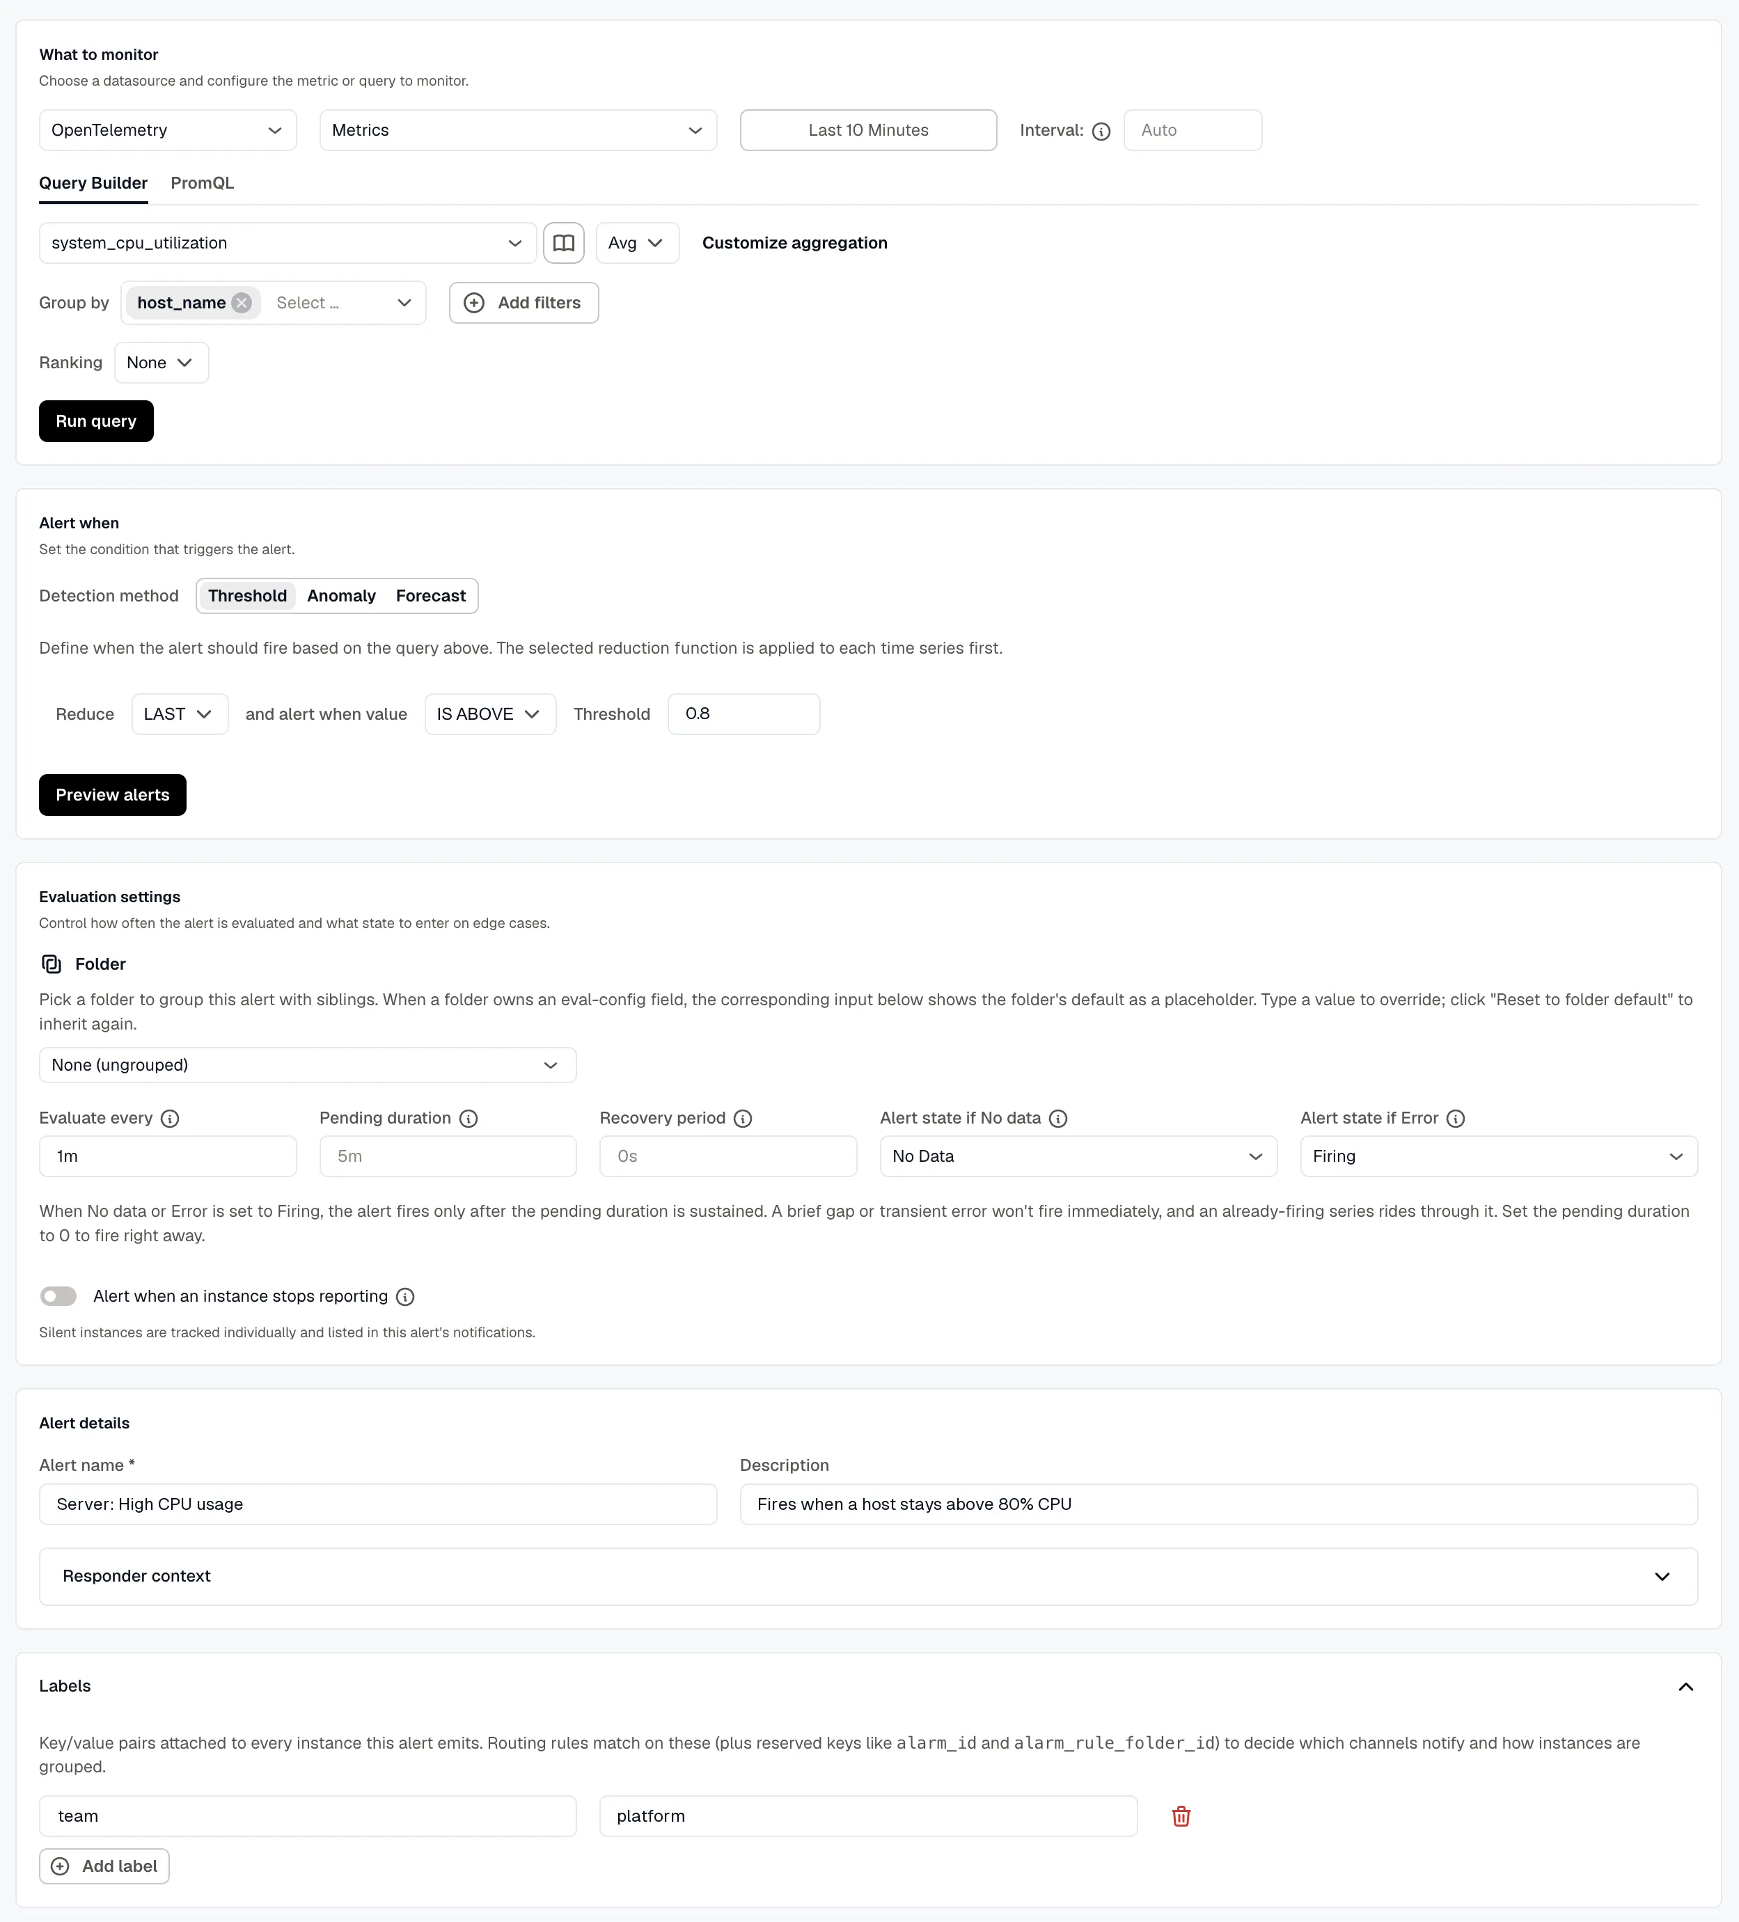Click the Run query button

coord(96,421)
